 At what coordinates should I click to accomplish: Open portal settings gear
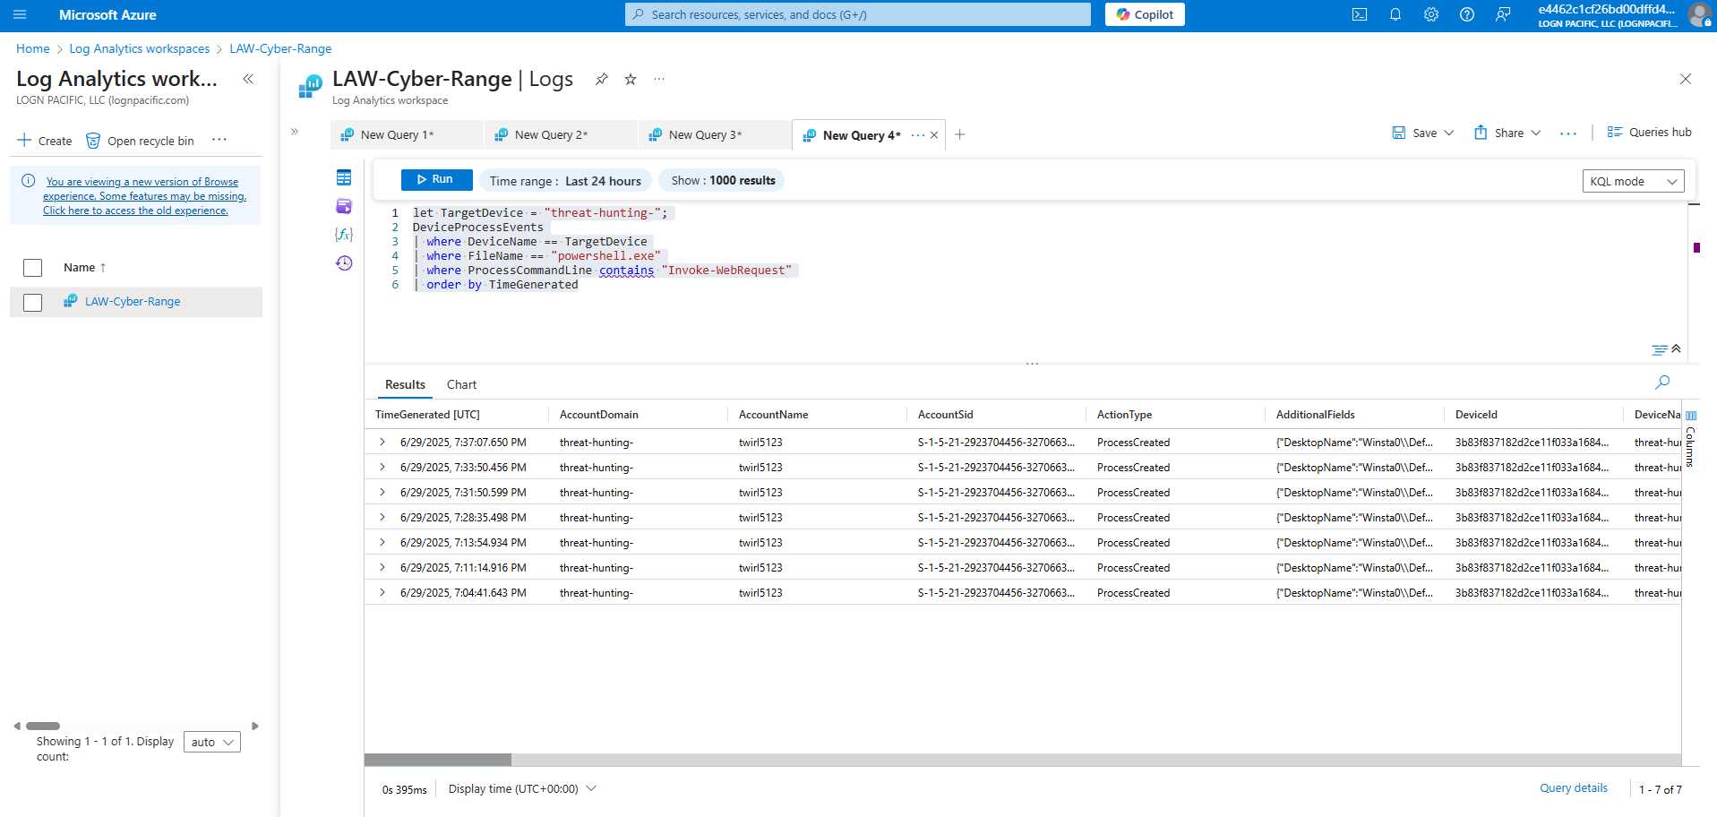pos(1431,15)
